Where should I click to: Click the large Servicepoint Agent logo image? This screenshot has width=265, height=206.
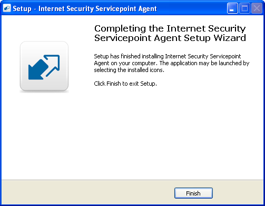pyautogui.click(x=44, y=67)
